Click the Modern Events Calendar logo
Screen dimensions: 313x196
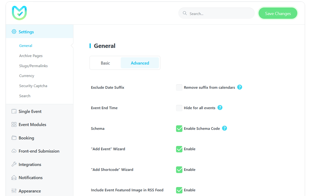click(x=19, y=13)
